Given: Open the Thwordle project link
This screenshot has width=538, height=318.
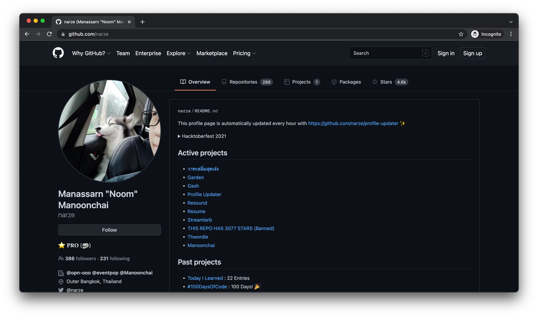Looking at the screenshot, I should [x=198, y=237].
